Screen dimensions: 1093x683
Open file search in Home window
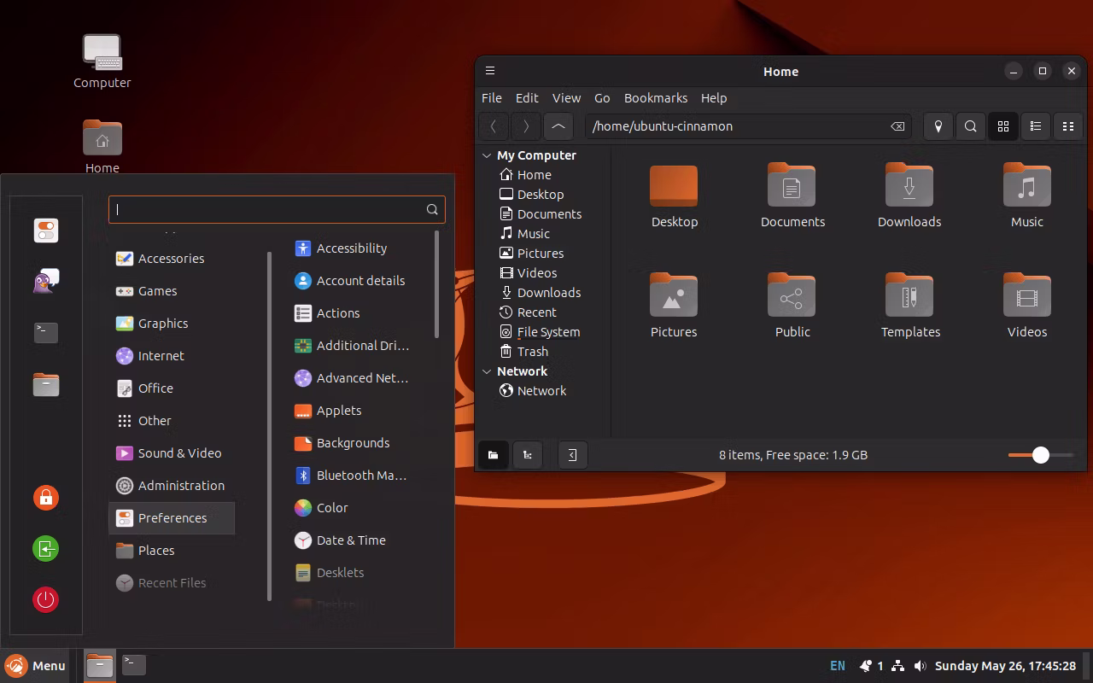(971, 126)
